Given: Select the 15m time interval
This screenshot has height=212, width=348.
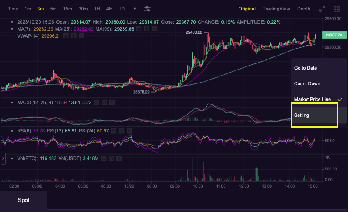Looking at the screenshot, I should point(67,9).
